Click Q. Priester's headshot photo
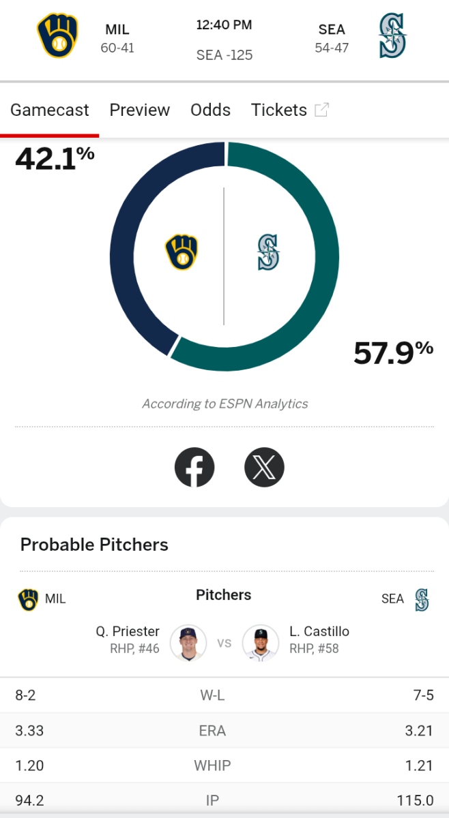 (x=188, y=643)
